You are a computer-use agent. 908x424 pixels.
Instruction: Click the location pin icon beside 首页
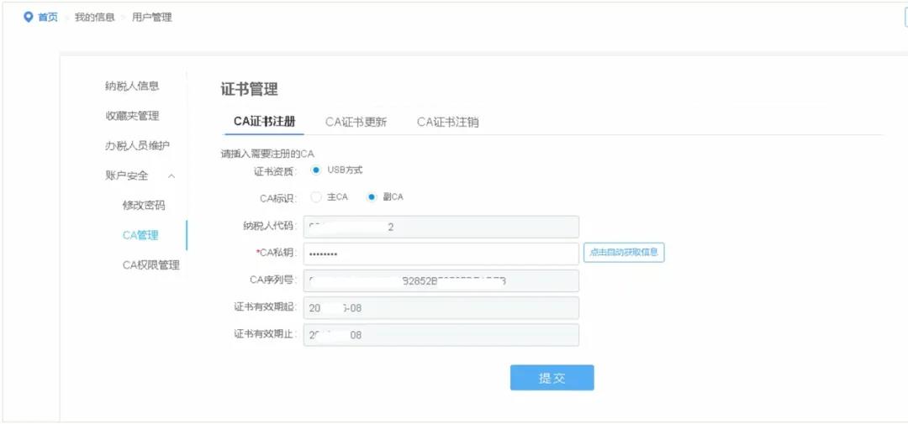pyautogui.click(x=29, y=18)
